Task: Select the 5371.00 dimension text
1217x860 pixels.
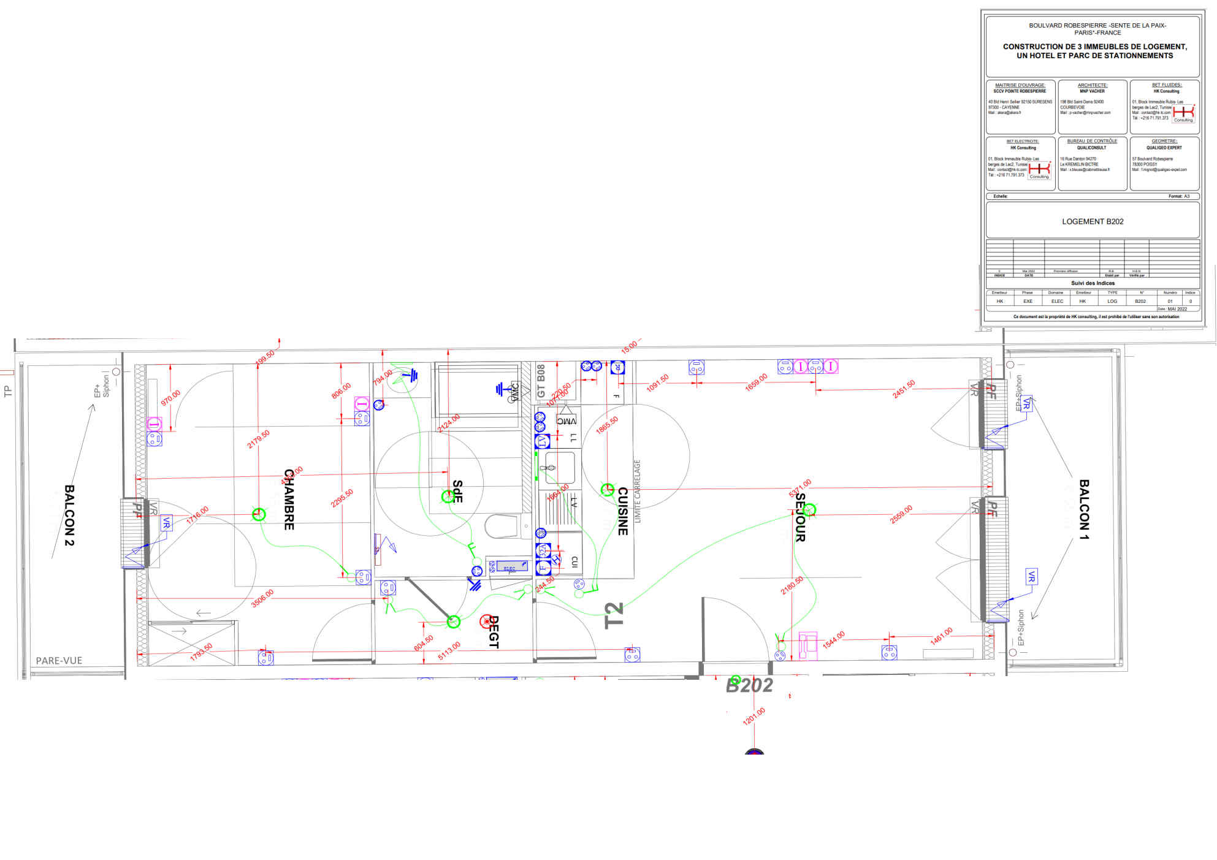Action: (799, 488)
